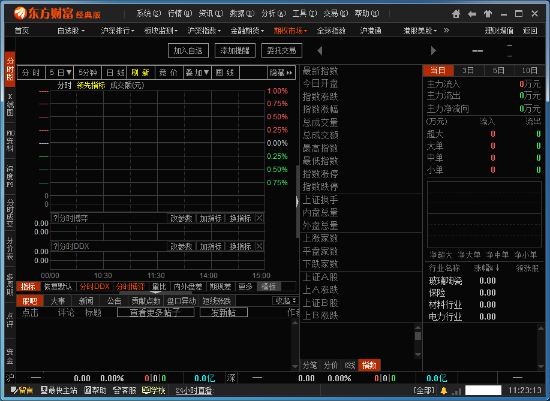Toggle the 量比 indicator
Image resolution: width=550 pixels, height=401 pixels.
pyautogui.click(x=159, y=287)
